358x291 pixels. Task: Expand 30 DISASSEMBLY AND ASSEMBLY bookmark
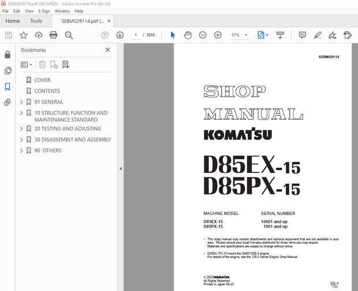point(22,139)
